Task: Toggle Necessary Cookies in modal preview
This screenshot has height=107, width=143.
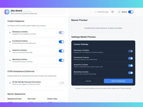Action: point(131,51)
